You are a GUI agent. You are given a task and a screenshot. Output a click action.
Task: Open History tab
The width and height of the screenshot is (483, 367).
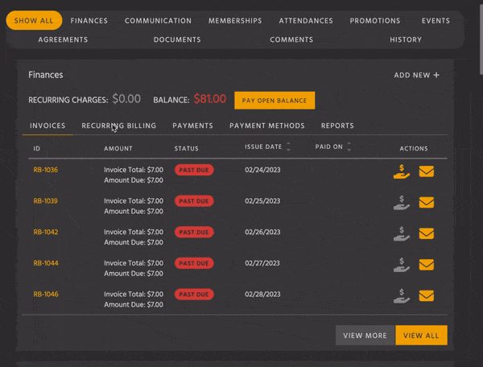[x=406, y=39]
